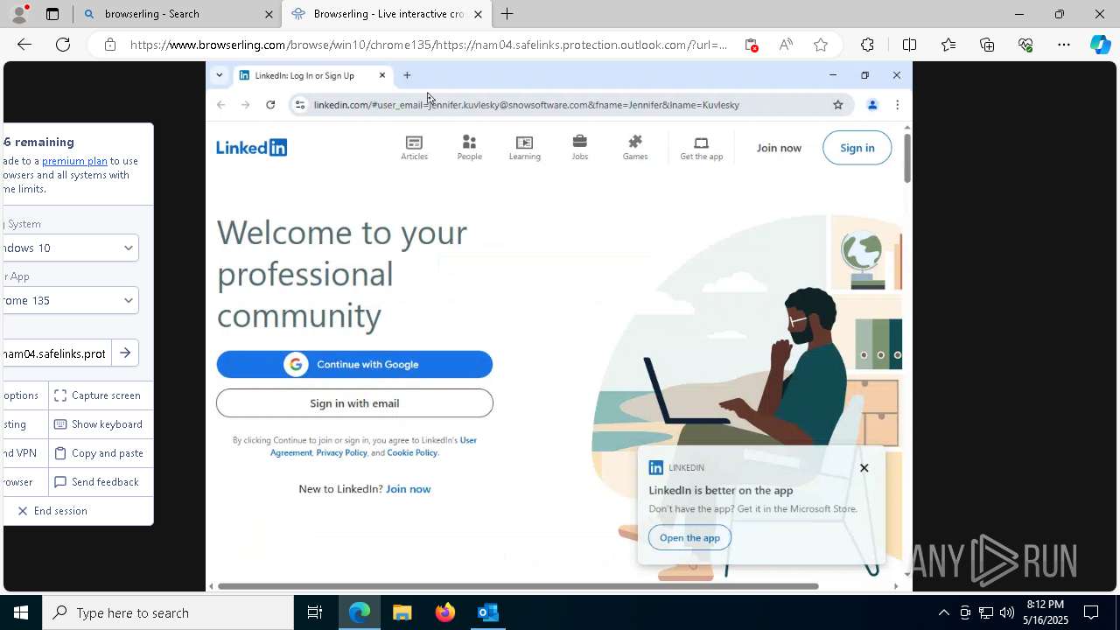
Task: Close the browserling Search tab
Action: click(269, 14)
